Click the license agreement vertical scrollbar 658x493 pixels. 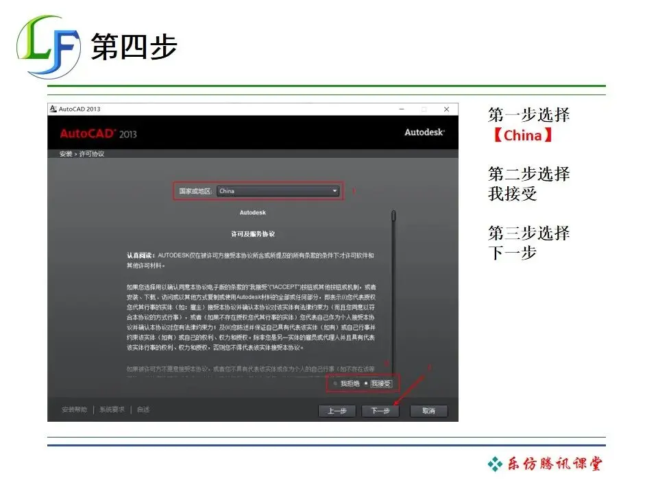[x=393, y=294]
